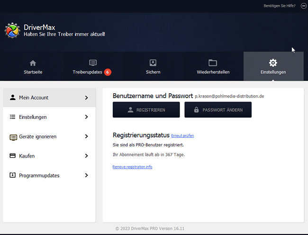
Task: Click the Erneut prüfen link
Action: pyautogui.click(x=182, y=136)
